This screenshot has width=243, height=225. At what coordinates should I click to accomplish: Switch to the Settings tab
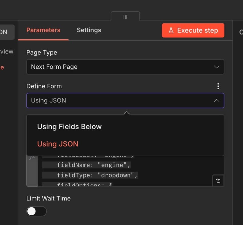[89, 30]
